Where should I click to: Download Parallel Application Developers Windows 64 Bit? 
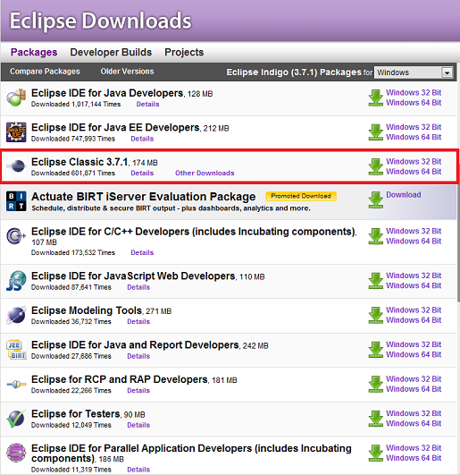414,458
